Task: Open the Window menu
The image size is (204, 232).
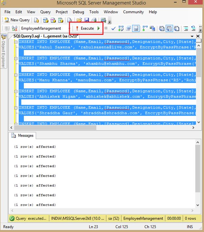Action: 111,12
